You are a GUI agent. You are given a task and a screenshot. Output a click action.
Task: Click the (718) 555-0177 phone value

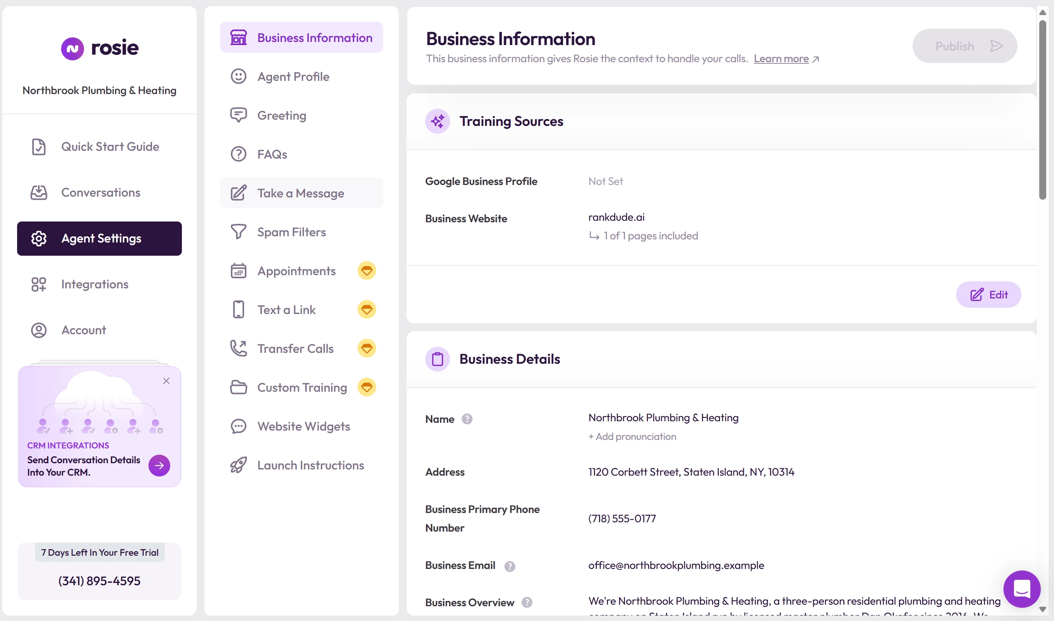tap(622, 518)
